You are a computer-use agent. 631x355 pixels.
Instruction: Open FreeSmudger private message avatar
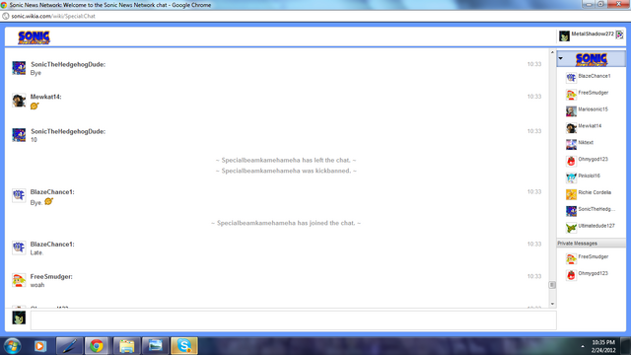point(571,258)
